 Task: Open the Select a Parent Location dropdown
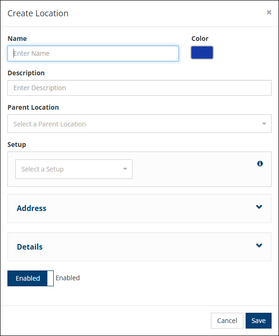click(134, 124)
